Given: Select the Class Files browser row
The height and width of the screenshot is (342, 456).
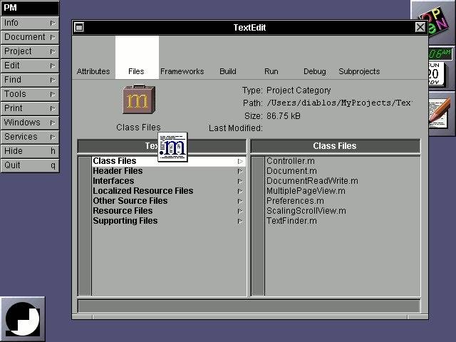Looking at the screenshot, I should click(x=169, y=161).
